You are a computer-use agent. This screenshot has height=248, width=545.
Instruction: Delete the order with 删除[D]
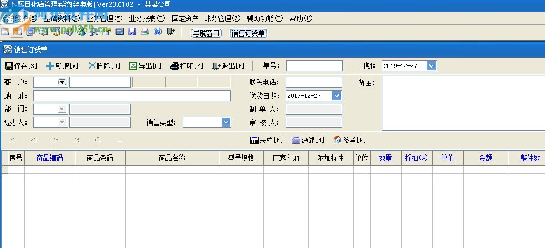pyautogui.click(x=104, y=66)
